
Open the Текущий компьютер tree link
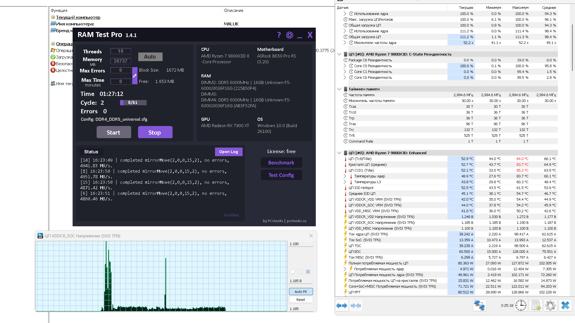(x=78, y=17)
